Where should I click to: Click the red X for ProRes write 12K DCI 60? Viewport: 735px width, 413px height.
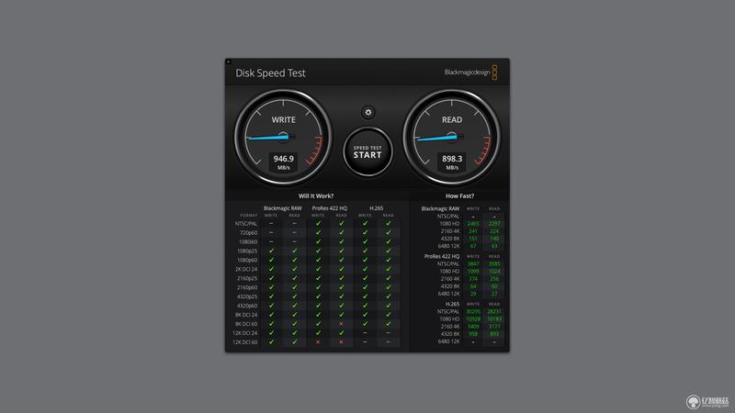click(318, 342)
